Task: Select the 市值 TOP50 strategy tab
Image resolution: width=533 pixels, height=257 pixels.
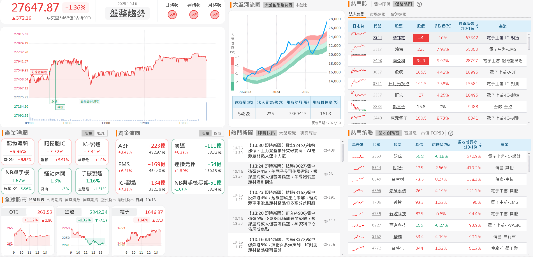Action: click(x=432, y=133)
